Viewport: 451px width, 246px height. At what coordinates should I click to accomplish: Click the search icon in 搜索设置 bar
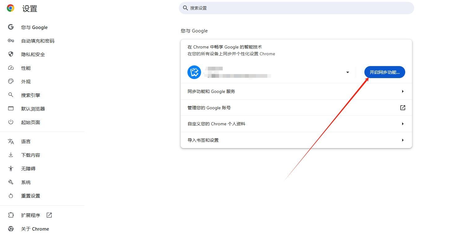[185, 8]
